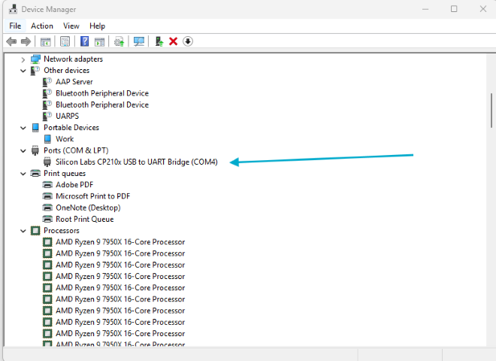
Task: Collapse the Portable Devices node
Action: [x=23, y=128]
